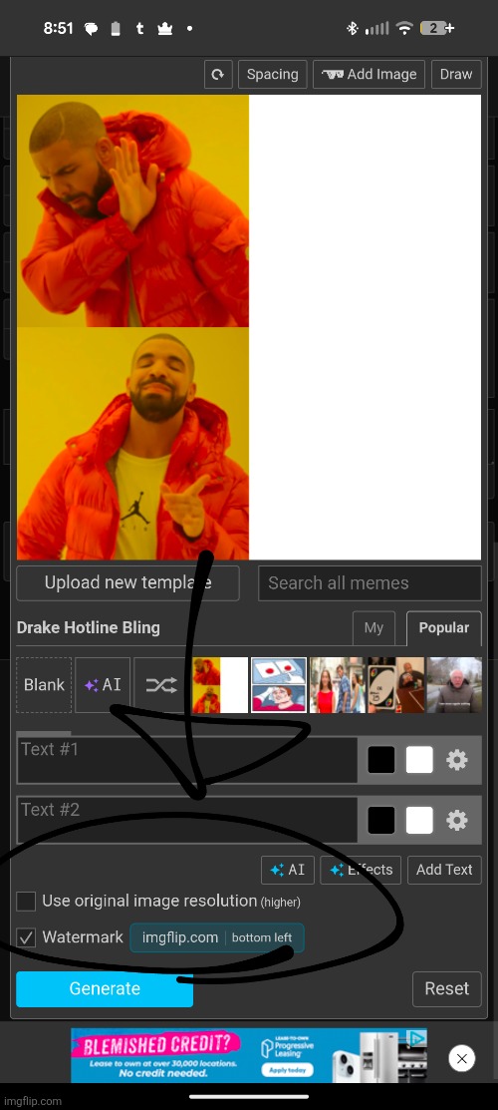Viewport: 498px width, 1110px height.
Task: Click the rotate image icon
Action: pos(218,75)
